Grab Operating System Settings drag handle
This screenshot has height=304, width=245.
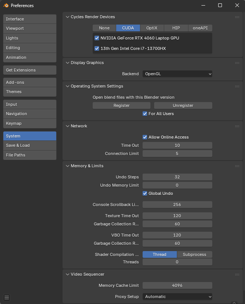point(237,86)
